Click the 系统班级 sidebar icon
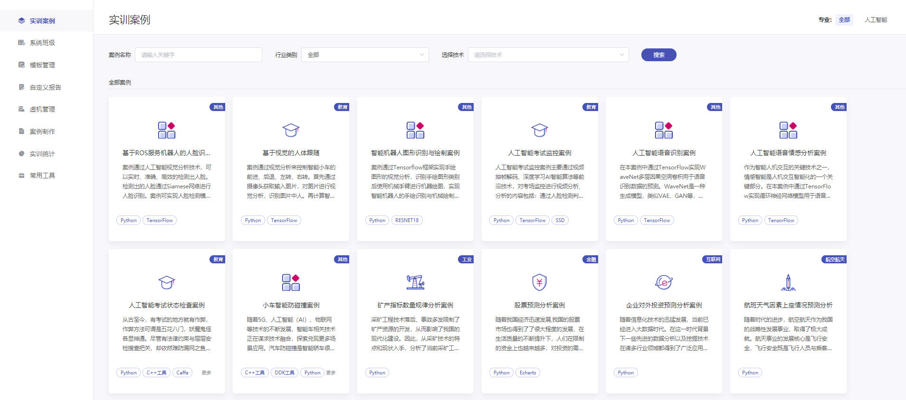This screenshot has width=906, height=400. tap(21, 43)
